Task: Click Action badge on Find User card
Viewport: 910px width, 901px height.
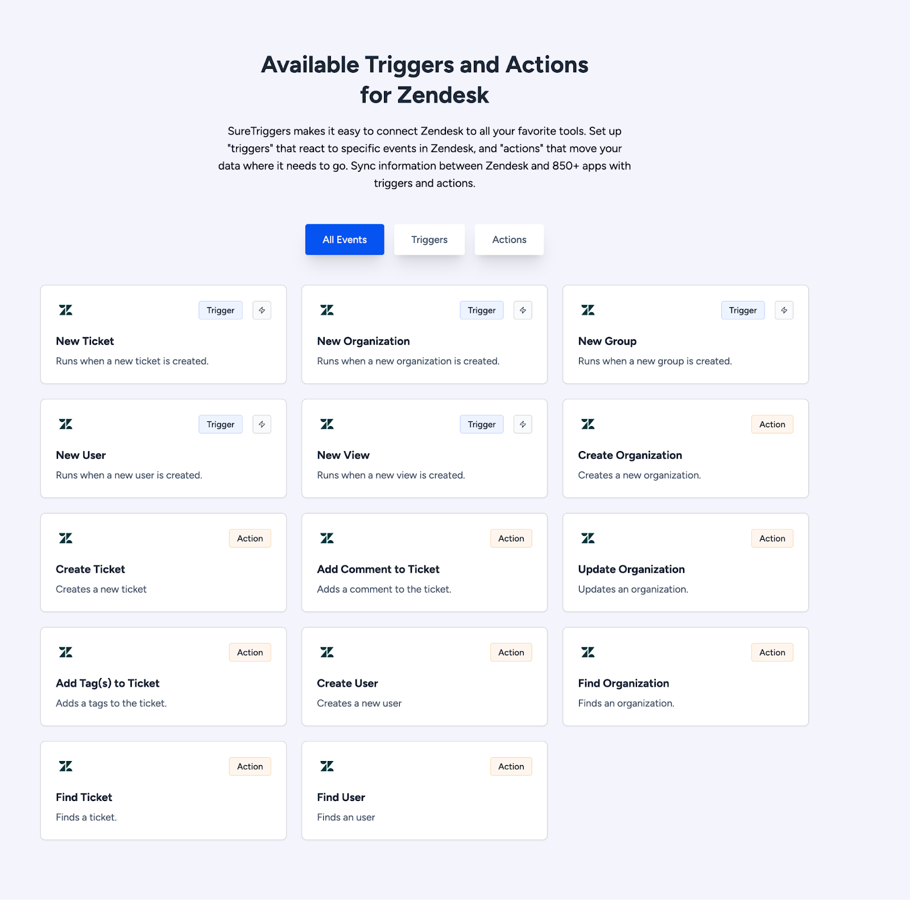Action: (x=511, y=766)
